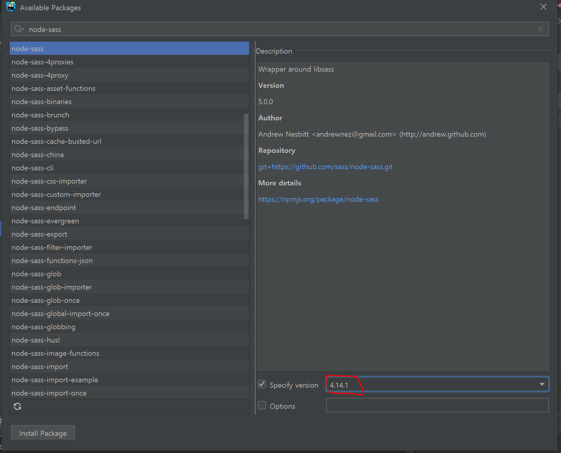Select node-sass-glob package
The image size is (561, 453).
pyautogui.click(x=129, y=274)
